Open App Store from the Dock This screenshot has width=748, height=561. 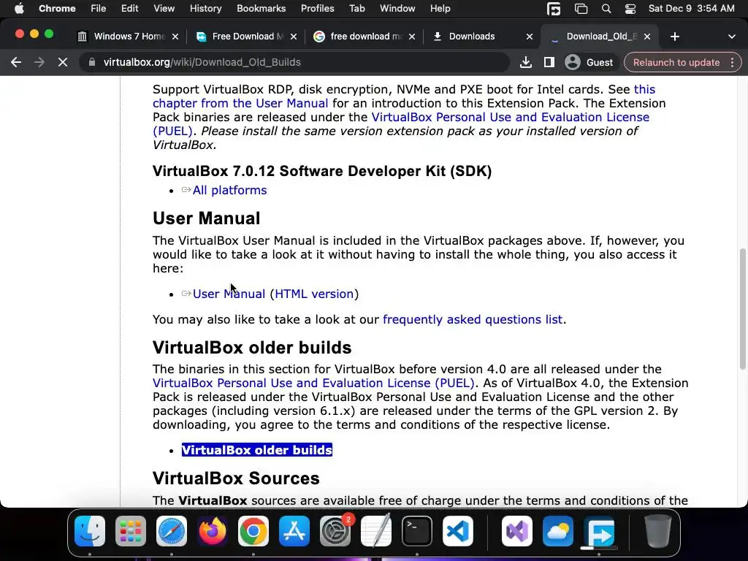click(294, 531)
